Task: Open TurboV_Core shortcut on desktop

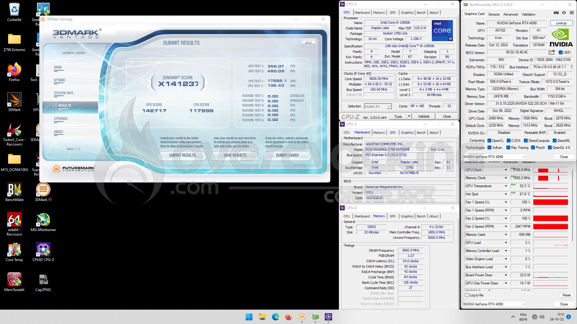Action: click(x=14, y=134)
